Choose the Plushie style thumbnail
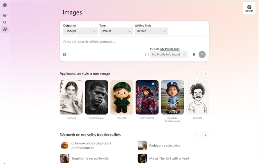This screenshot has height=164, width=259. pos(122,97)
